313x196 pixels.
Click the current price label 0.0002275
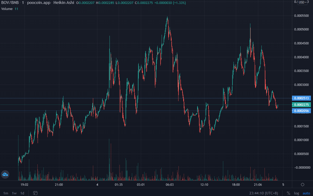[301, 105]
